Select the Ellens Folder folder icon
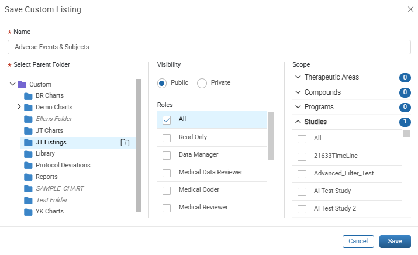Viewport: 418px width, 255px height. (28, 119)
